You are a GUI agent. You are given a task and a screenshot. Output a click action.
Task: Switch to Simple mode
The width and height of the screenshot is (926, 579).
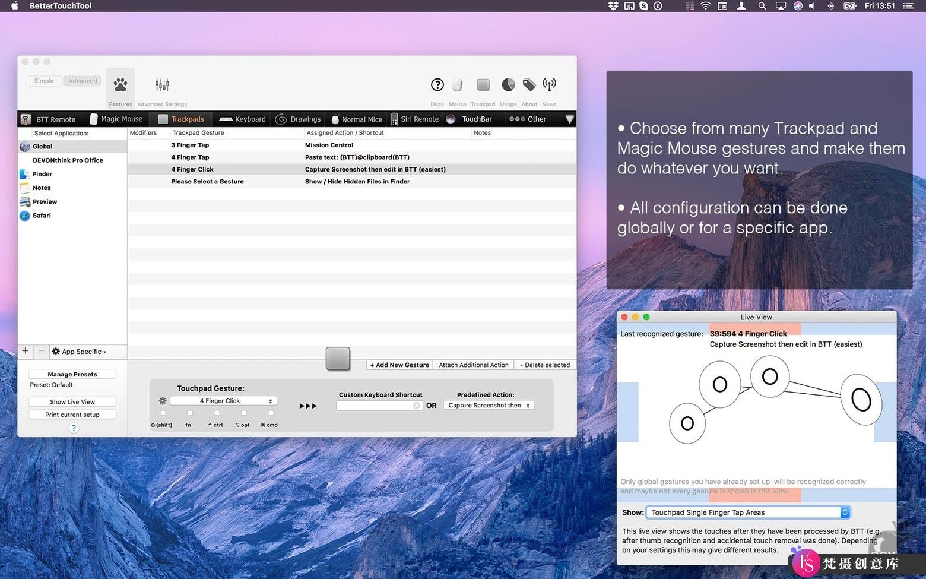click(44, 81)
